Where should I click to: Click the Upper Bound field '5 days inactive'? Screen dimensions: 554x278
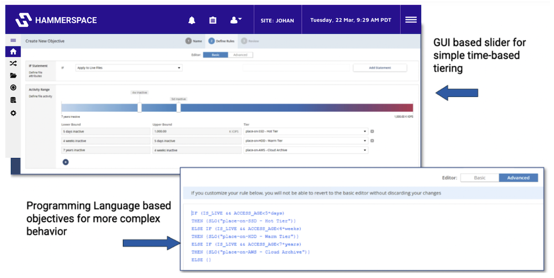(x=197, y=140)
